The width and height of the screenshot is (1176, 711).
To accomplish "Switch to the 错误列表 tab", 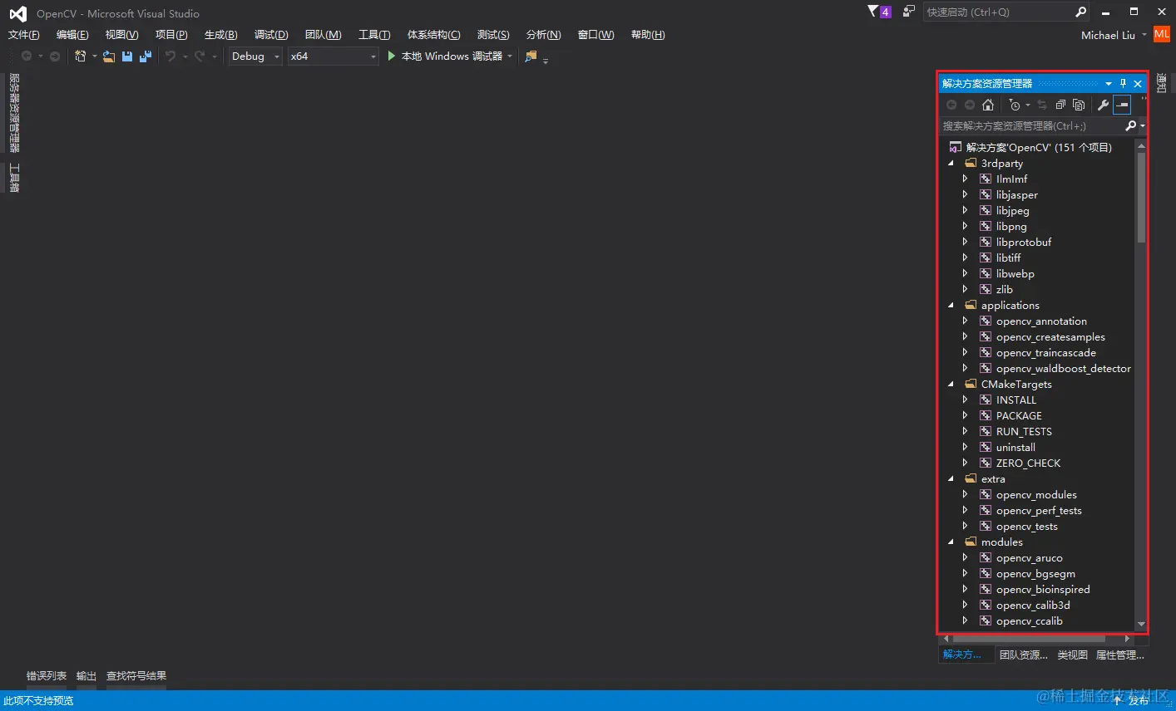I will [x=47, y=676].
